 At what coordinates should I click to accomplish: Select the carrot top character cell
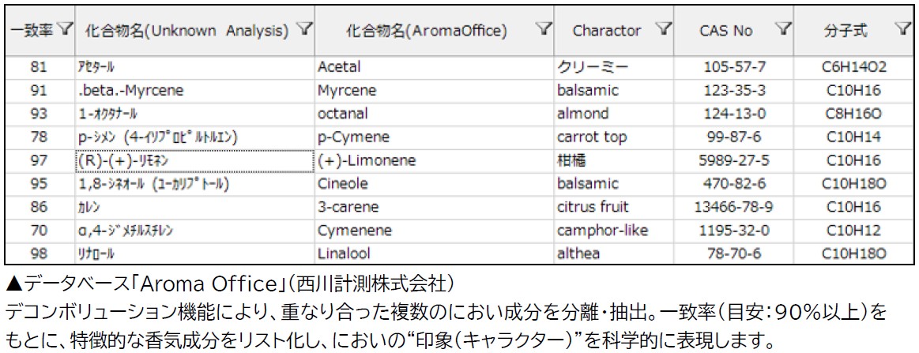(x=614, y=137)
